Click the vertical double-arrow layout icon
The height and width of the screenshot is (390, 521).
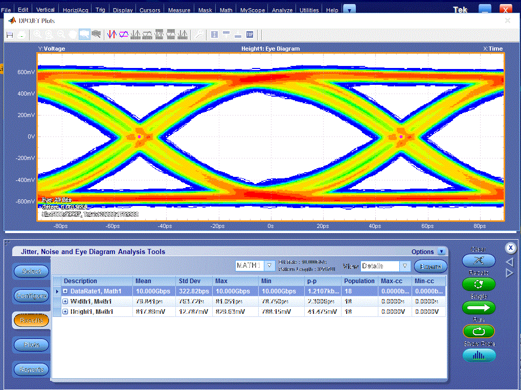click(x=214, y=35)
